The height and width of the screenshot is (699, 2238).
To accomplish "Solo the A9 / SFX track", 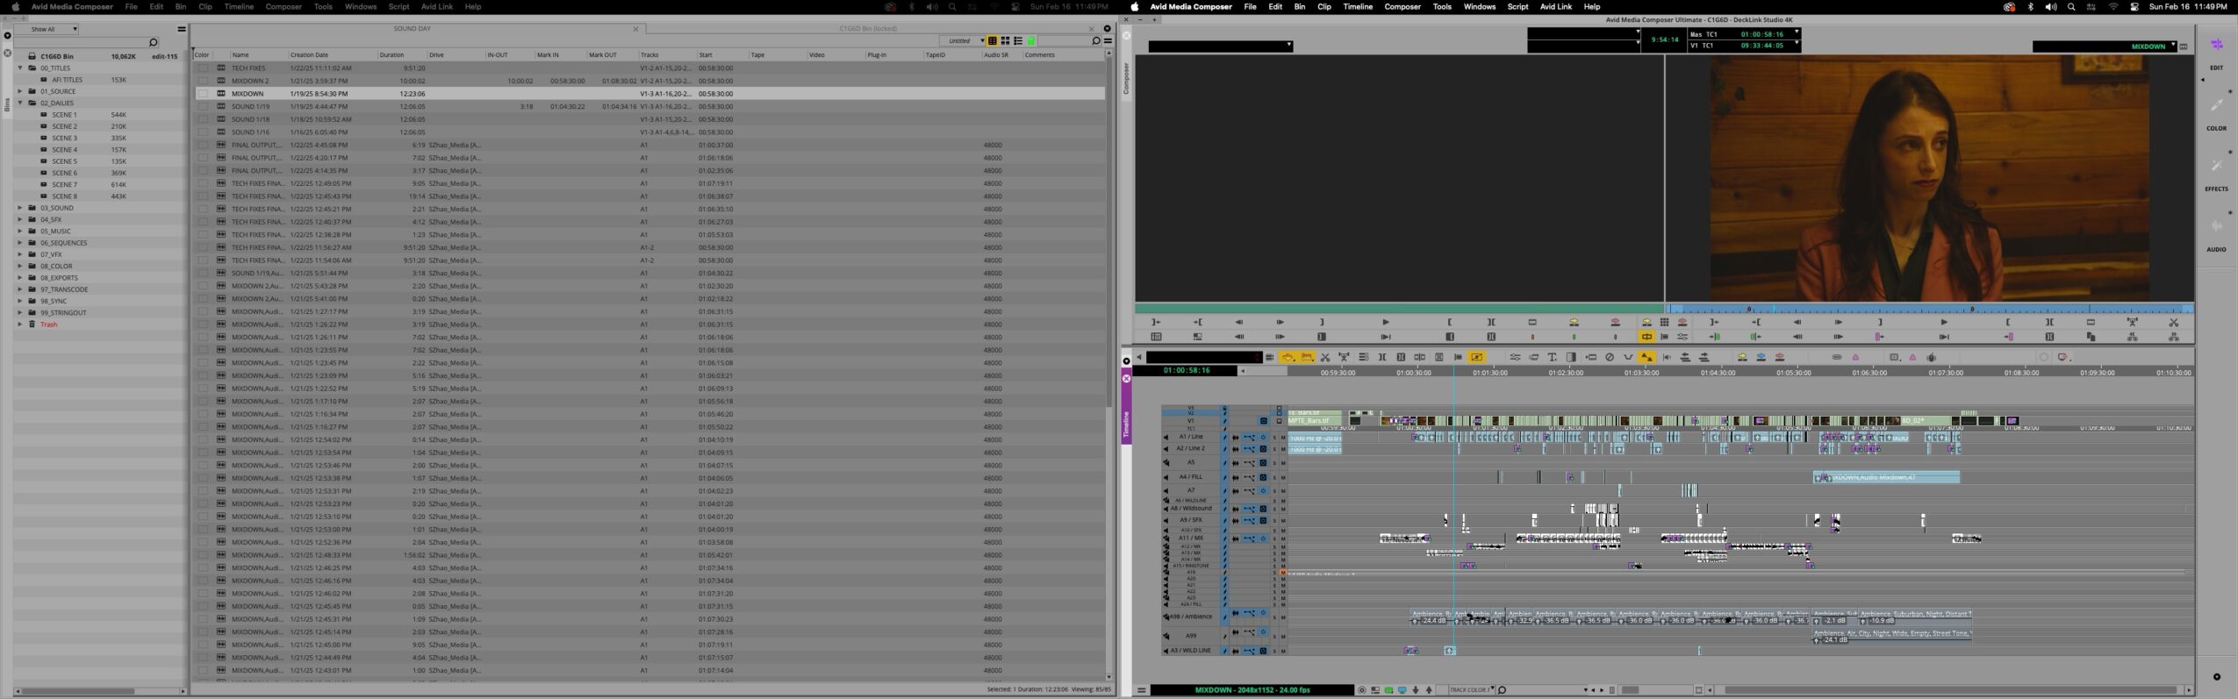I will tap(1274, 521).
